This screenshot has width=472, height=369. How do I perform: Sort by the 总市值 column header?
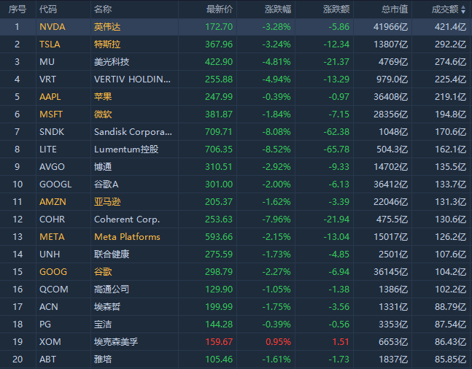point(395,9)
